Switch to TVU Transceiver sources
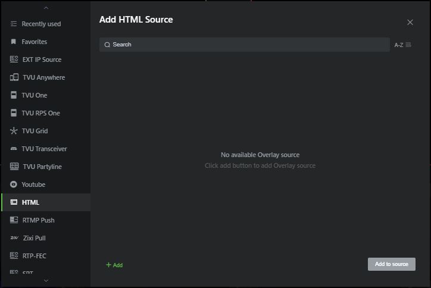431x288 pixels. (46, 149)
